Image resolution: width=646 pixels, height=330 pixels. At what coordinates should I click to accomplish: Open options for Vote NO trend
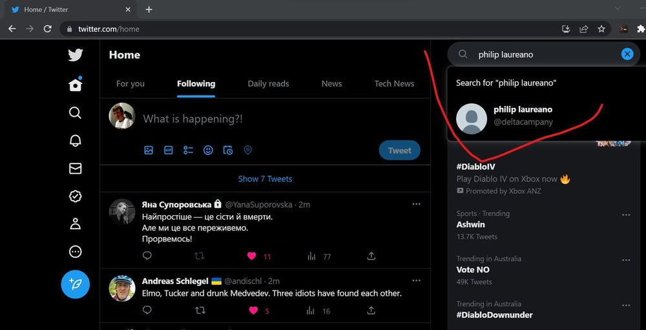626,260
